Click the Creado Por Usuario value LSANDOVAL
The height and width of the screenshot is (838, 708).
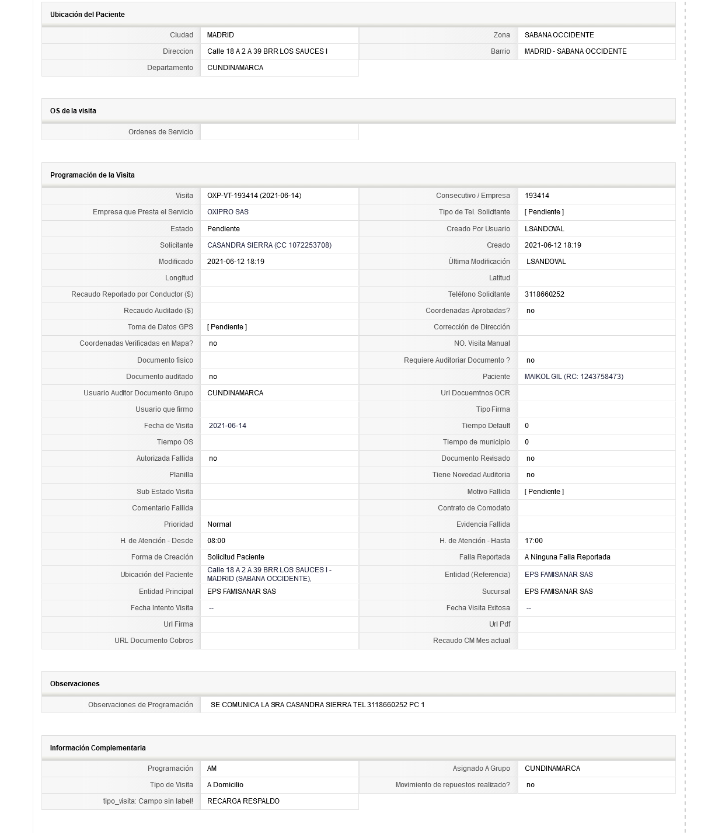click(545, 229)
